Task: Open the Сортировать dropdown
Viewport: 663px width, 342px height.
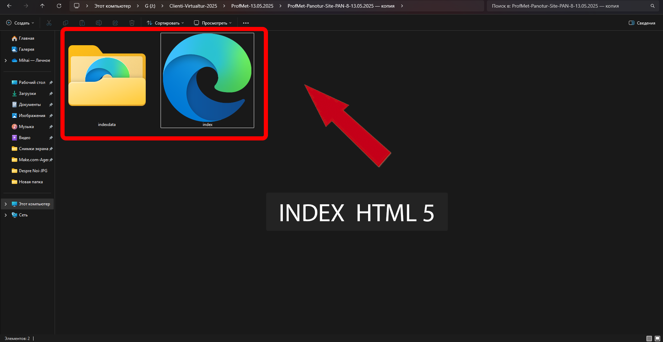Action: click(165, 23)
